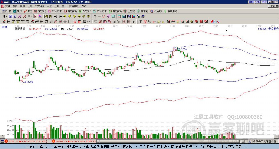
Task: Click the red-blue yin-yang icon
Action: tap(213, 22)
